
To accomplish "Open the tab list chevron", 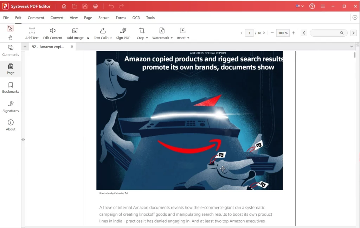I will pos(352,47).
